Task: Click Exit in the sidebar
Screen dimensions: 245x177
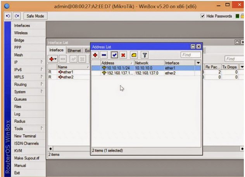Action: (28, 173)
